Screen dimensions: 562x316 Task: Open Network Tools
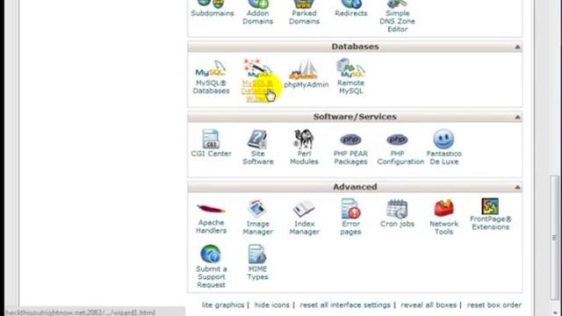443,217
